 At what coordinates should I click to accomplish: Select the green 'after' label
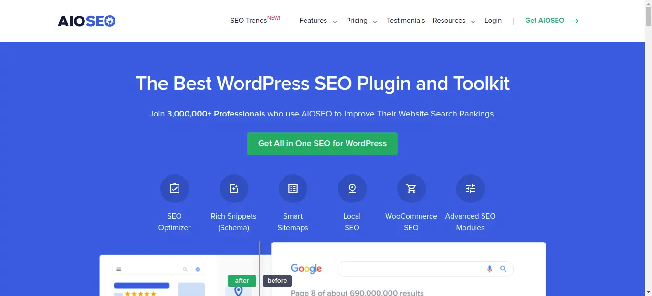242,281
